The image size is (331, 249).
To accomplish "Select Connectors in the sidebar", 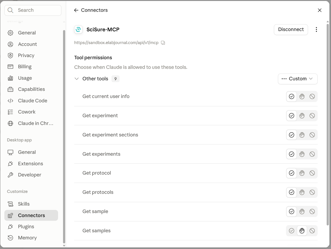I will pyautogui.click(x=31, y=215).
